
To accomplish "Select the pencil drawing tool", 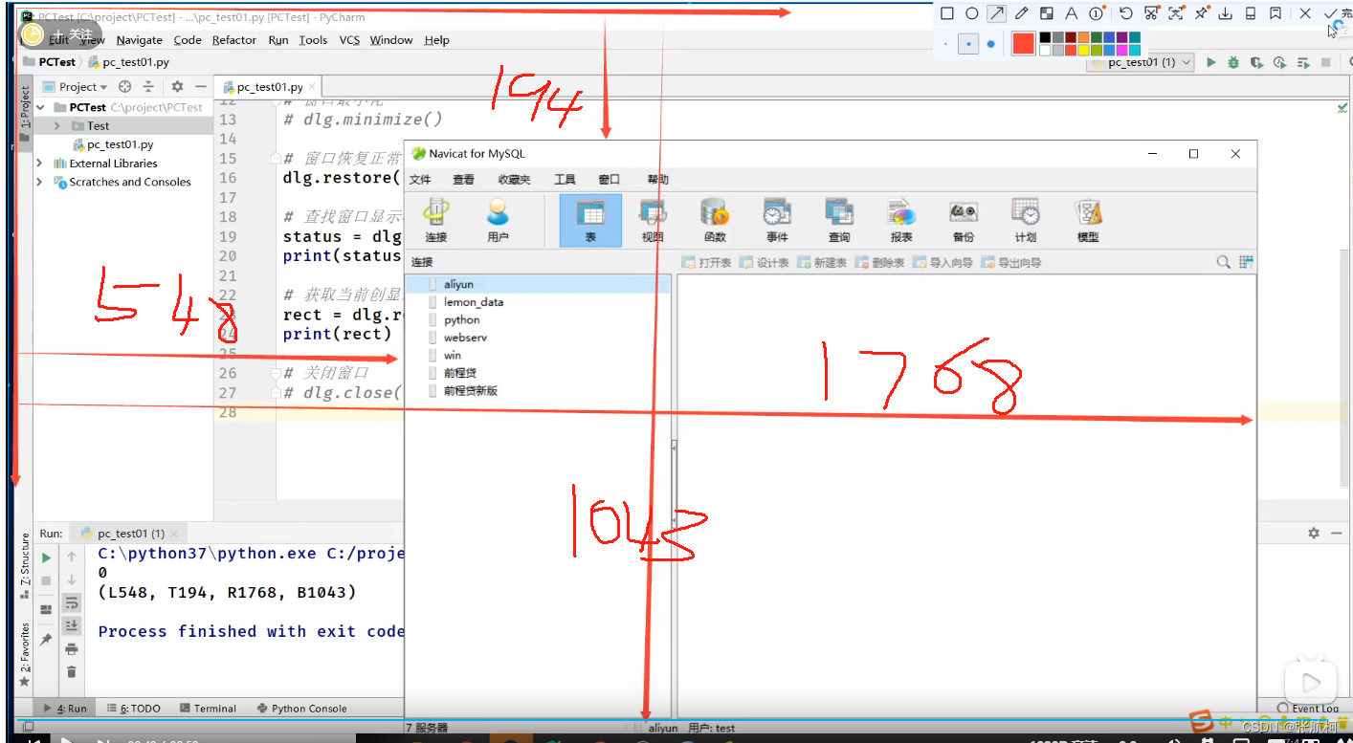I will click(x=1021, y=13).
